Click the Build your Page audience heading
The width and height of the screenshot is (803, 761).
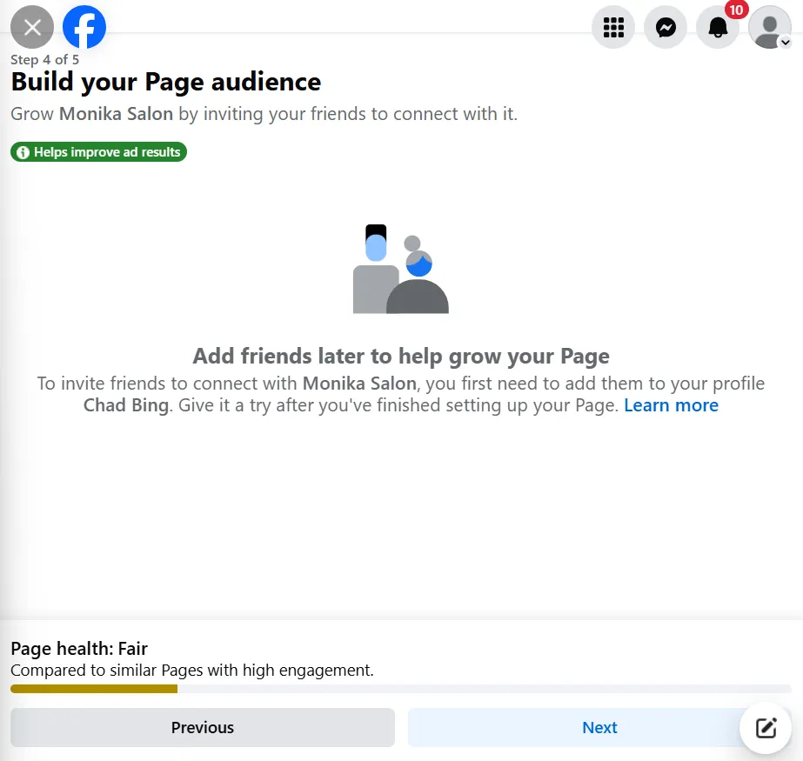tap(165, 81)
